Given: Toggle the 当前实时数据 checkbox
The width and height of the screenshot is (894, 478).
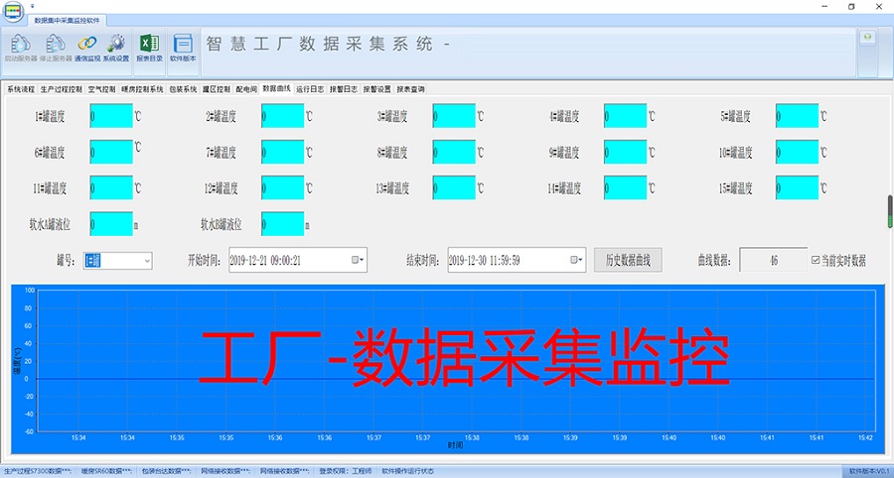Looking at the screenshot, I should coord(816,261).
